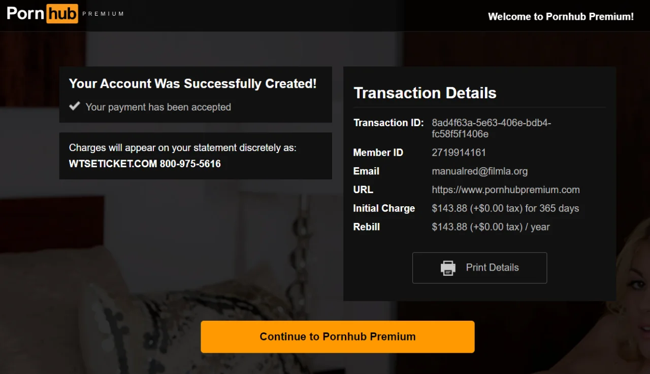
Task: Continue to Pornhub Premium
Action: 338,336
